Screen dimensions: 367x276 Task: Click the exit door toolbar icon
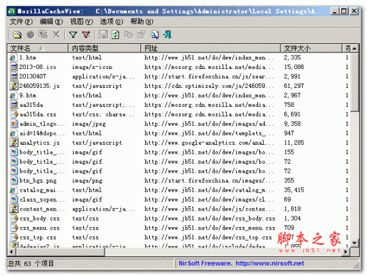coord(168,35)
